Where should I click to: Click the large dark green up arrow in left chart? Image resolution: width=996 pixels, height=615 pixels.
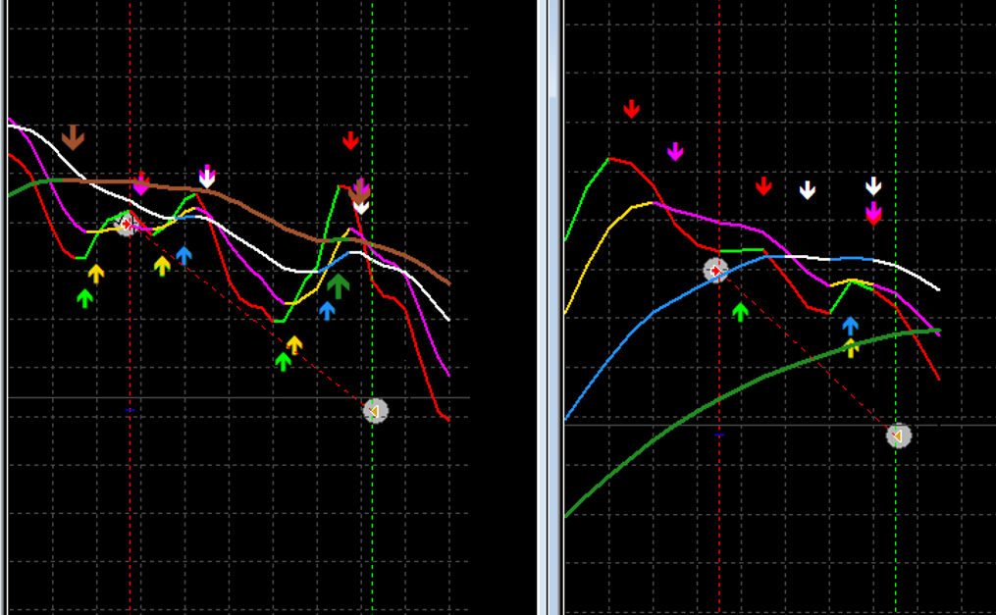point(339,286)
